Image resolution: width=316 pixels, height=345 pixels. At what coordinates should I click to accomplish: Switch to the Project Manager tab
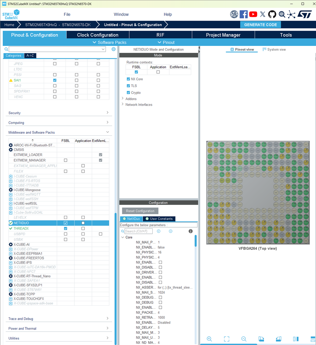click(223, 35)
